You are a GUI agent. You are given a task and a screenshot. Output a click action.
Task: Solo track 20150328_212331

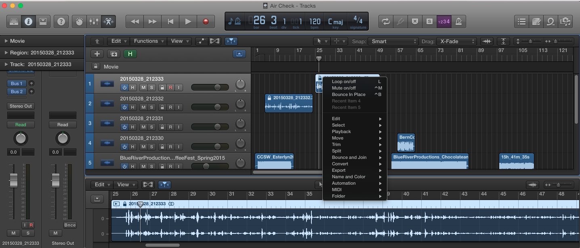click(152, 127)
